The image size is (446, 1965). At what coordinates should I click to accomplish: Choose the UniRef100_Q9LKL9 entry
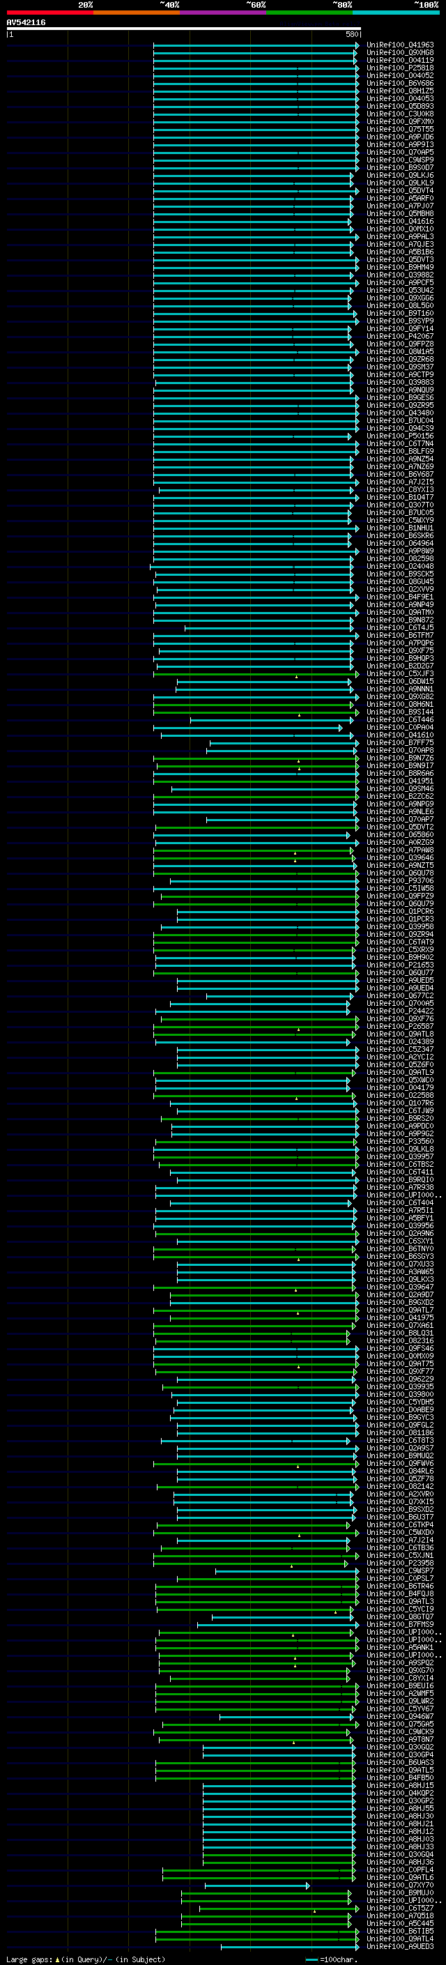click(x=400, y=183)
